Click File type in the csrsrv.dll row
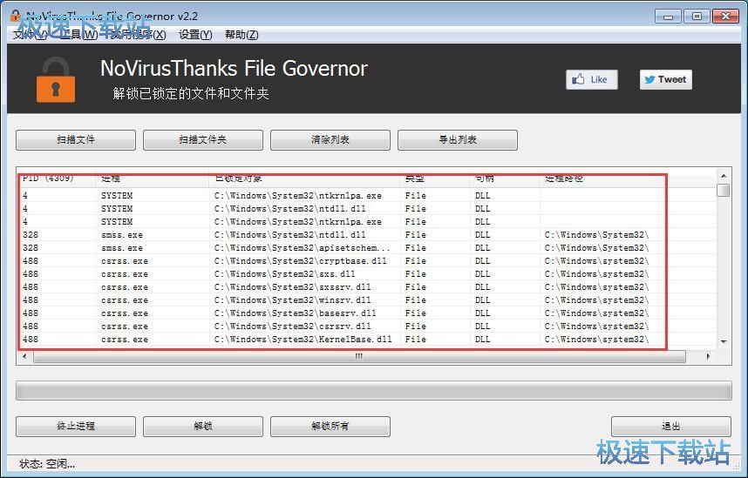The width and height of the screenshot is (748, 478). click(x=416, y=327)
